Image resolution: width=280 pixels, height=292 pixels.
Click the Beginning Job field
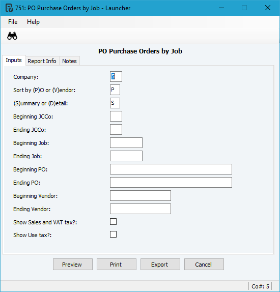tap(126, 142)
